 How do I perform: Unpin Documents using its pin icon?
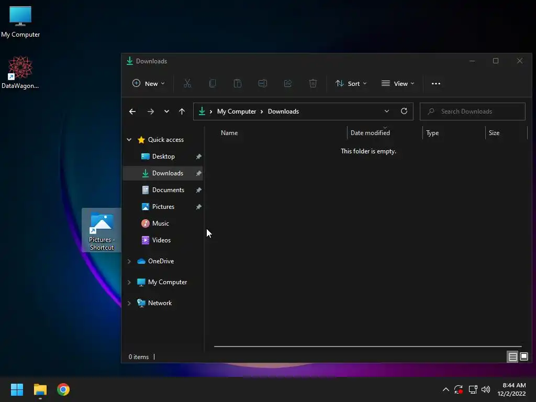coord(198,189)
